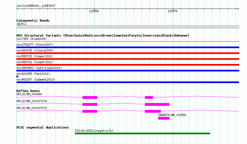Screen dimensions: 247x144
Task: Select the blue gain bar for esv3893663
Action: tap(128, 71)
